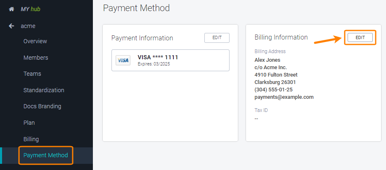Open Docs Branding settings
This screenshot has height=170, width=386.
tap(42, 106)
